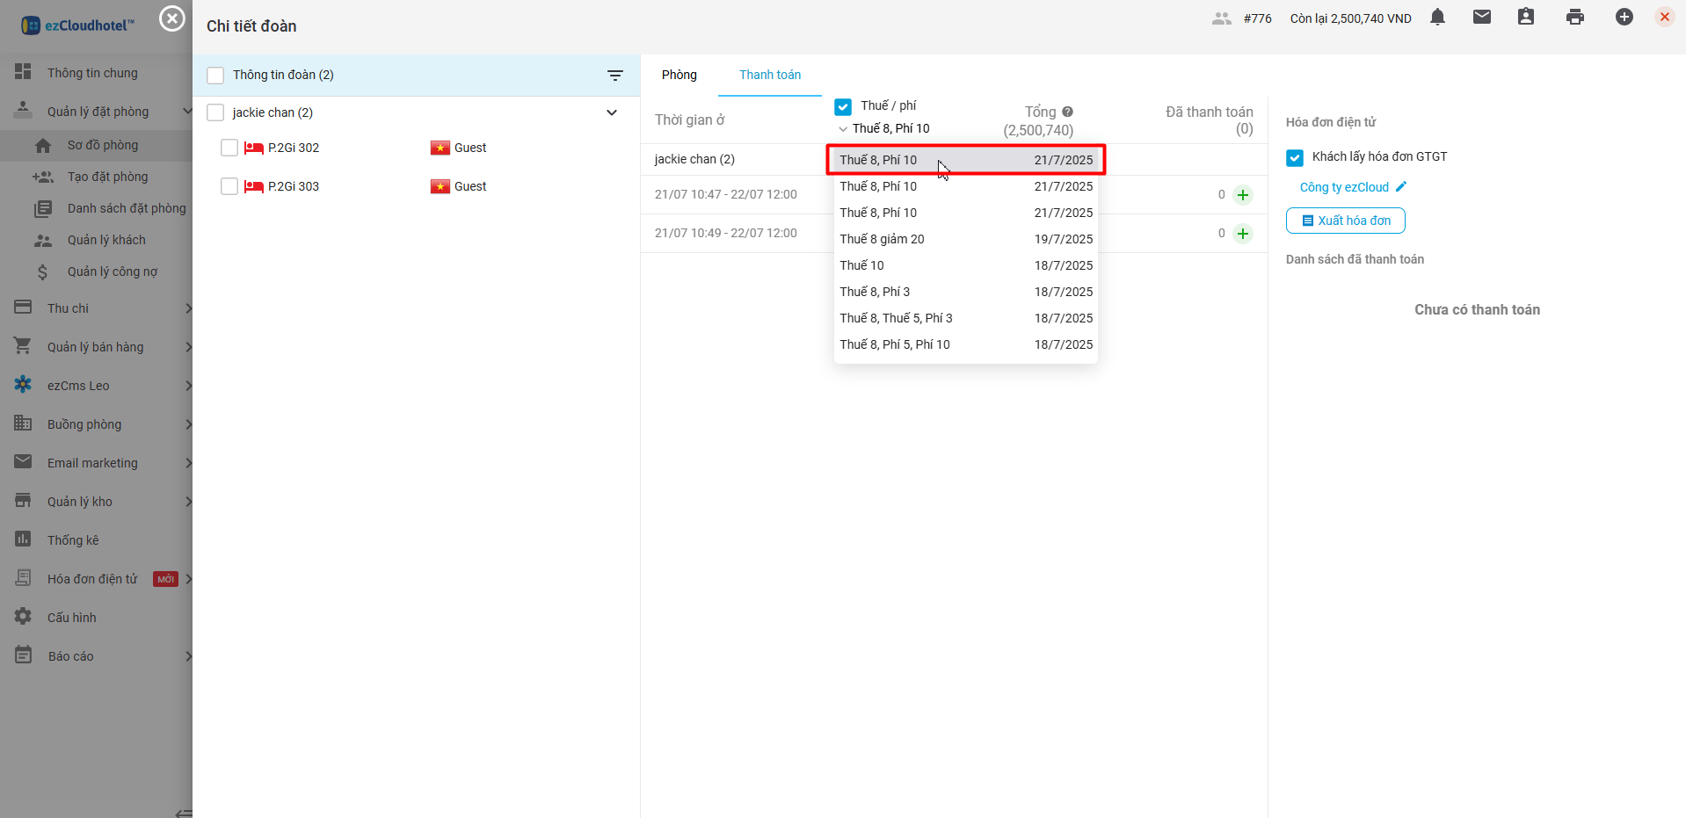Click the filter icon beside Thông tin đoàn

(x=614, y=76)
